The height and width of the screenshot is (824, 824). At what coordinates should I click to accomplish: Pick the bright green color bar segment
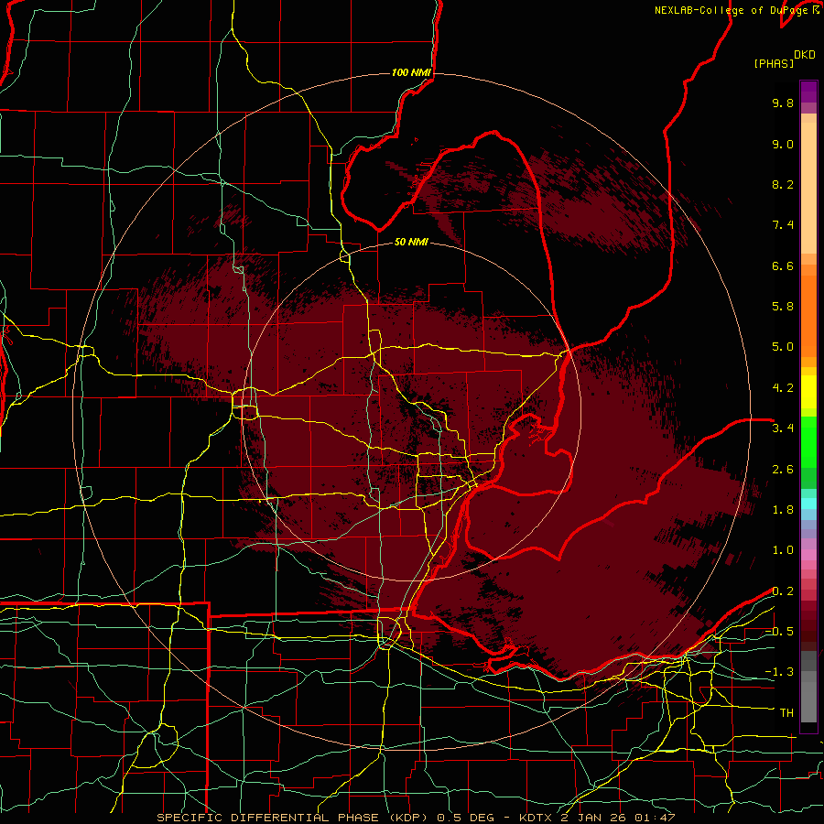point(808,441)
